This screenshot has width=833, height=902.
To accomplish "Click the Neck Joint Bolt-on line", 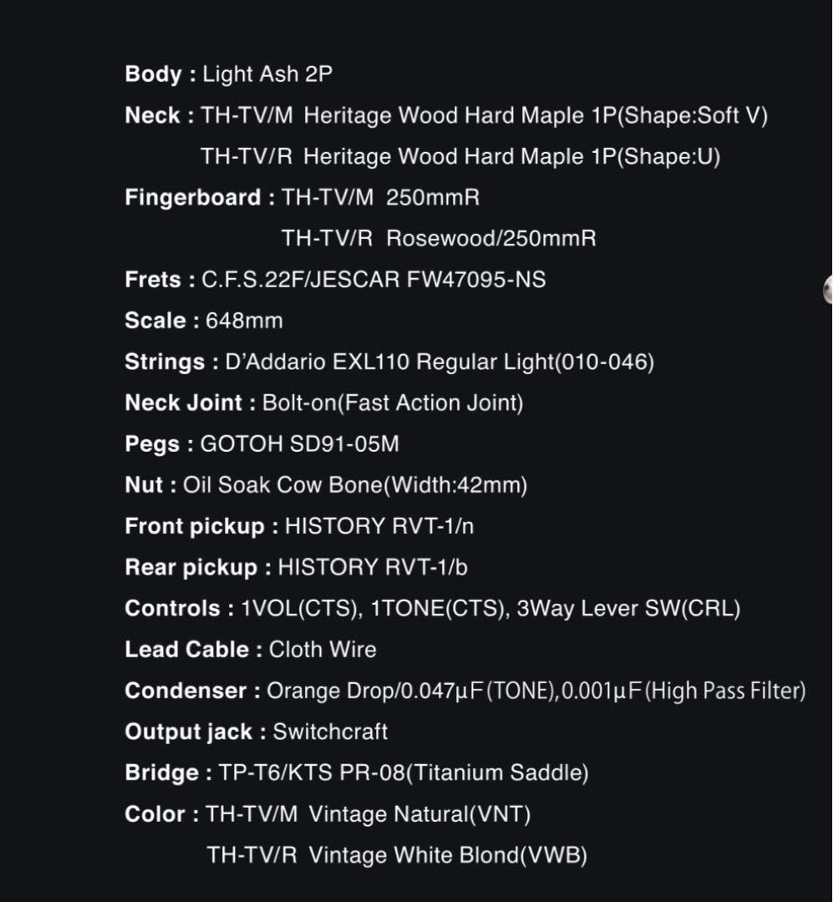I will click(323, 403).
